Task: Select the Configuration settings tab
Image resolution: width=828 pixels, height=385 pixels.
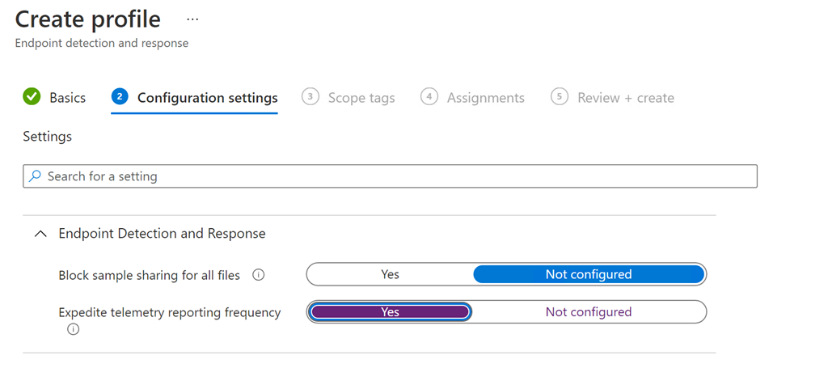Action: [207, 98]
